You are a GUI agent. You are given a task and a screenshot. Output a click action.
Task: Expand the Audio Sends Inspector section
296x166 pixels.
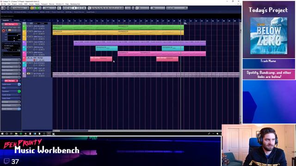click(11, 95)
